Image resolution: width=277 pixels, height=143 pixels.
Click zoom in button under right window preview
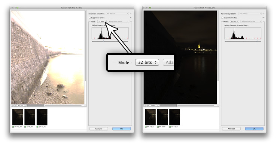click(147, 105)
